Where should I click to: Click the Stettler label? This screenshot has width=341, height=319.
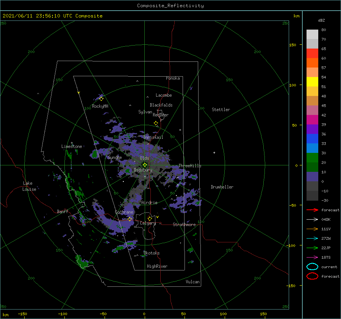(221, 110)
